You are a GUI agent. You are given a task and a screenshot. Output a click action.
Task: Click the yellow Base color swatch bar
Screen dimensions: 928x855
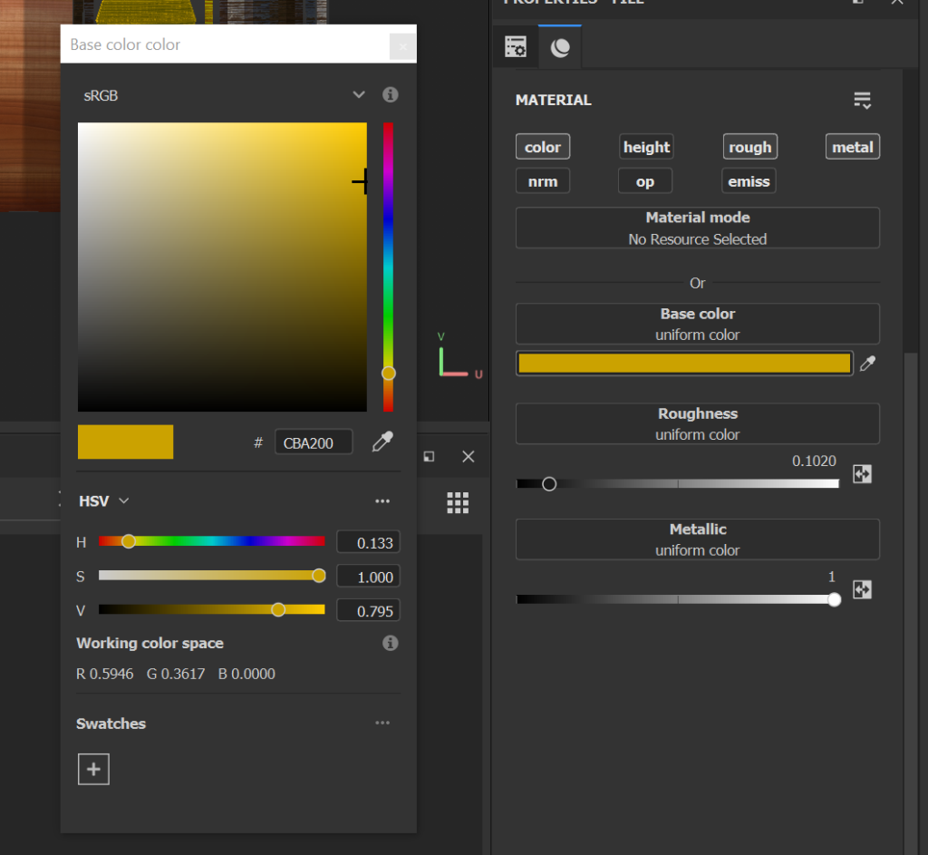click(684, 364)
